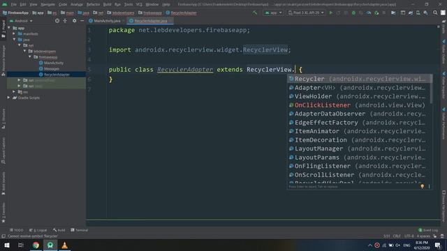The width and height of the screenshot is (447, 251).
Task: Click the Profile app icon in toolbar
Action: 369,13
